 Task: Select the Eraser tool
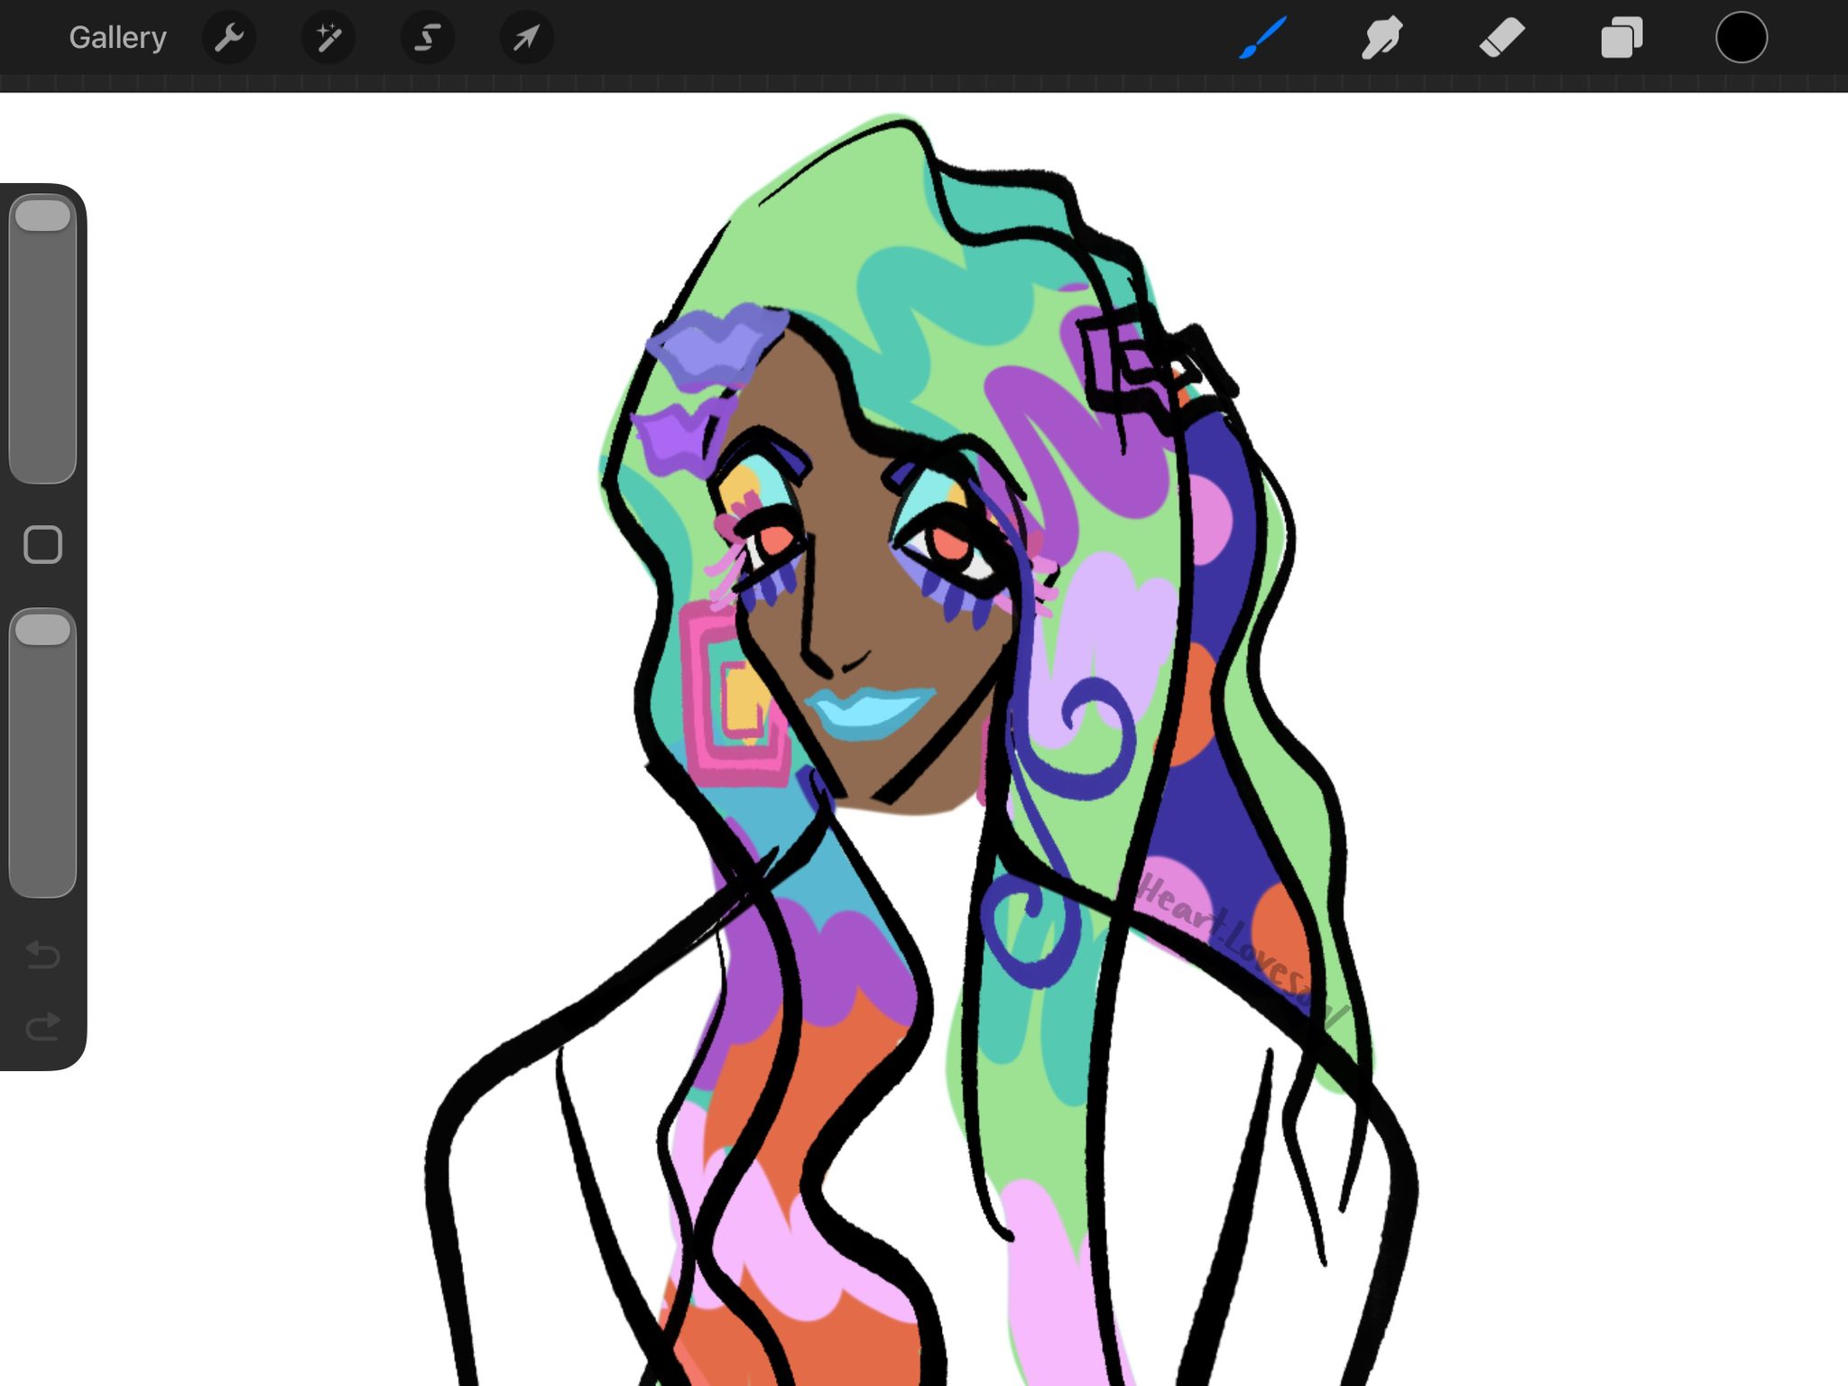coord(1501,38)
